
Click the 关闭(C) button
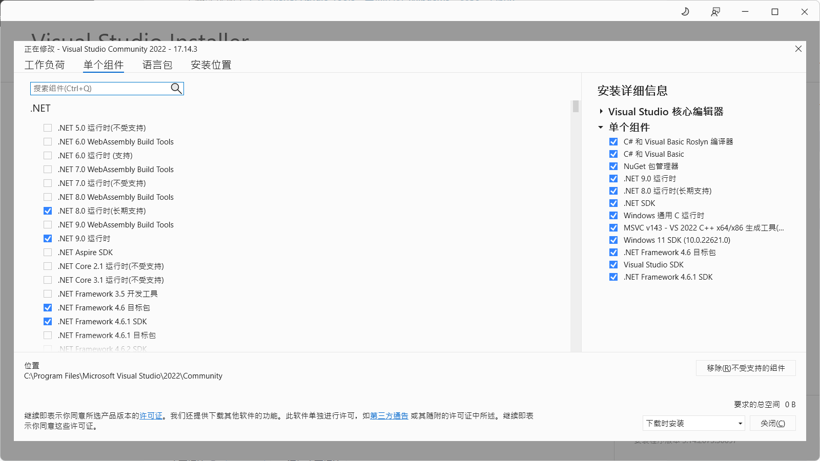point(772,423)
